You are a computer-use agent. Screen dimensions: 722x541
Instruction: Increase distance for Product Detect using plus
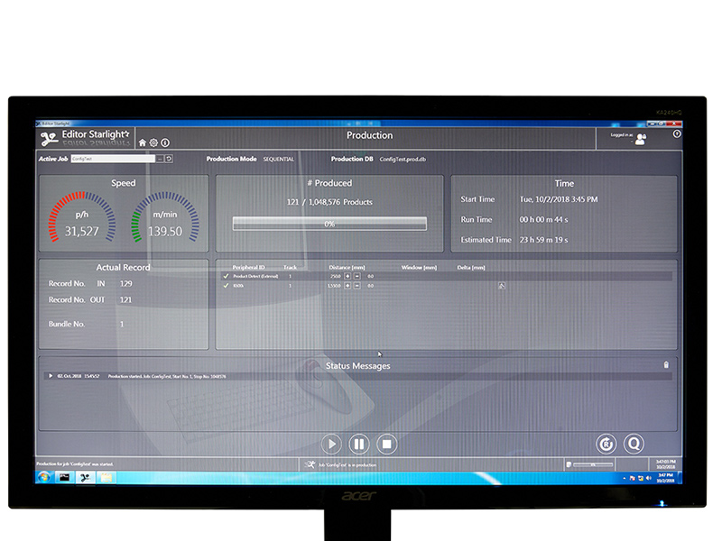[347, 276]
